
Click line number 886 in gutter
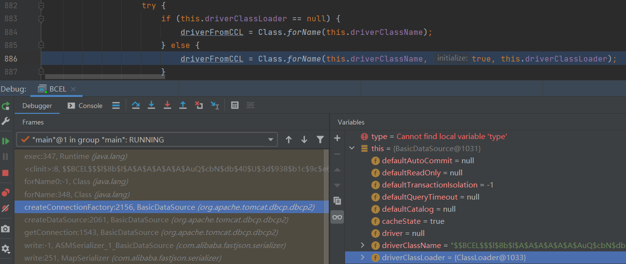(11, 59)
